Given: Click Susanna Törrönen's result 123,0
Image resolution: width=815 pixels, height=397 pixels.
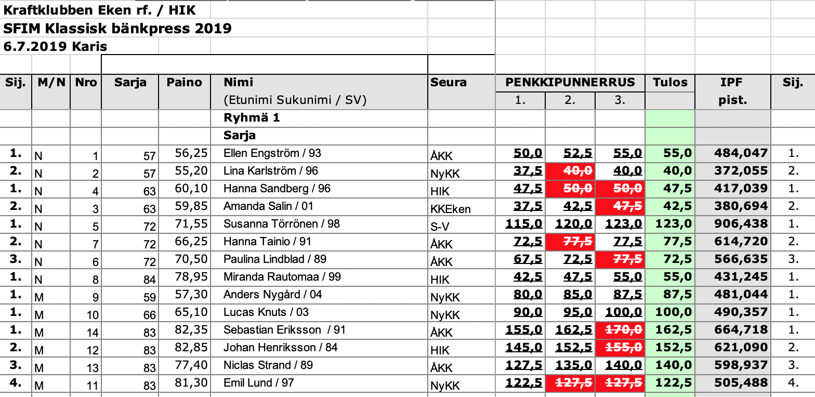Looking at the screenshot, I should click(670, 224).
